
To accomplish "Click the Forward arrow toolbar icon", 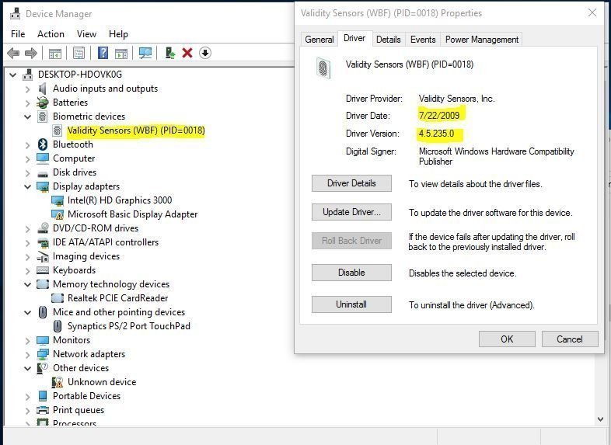I will (x=30, y=53).
